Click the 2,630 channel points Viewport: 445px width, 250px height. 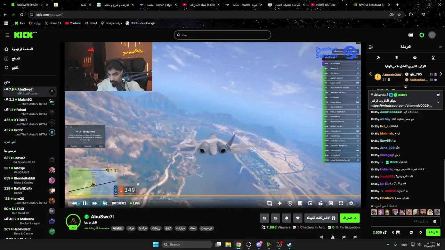(x=379, y=232)
